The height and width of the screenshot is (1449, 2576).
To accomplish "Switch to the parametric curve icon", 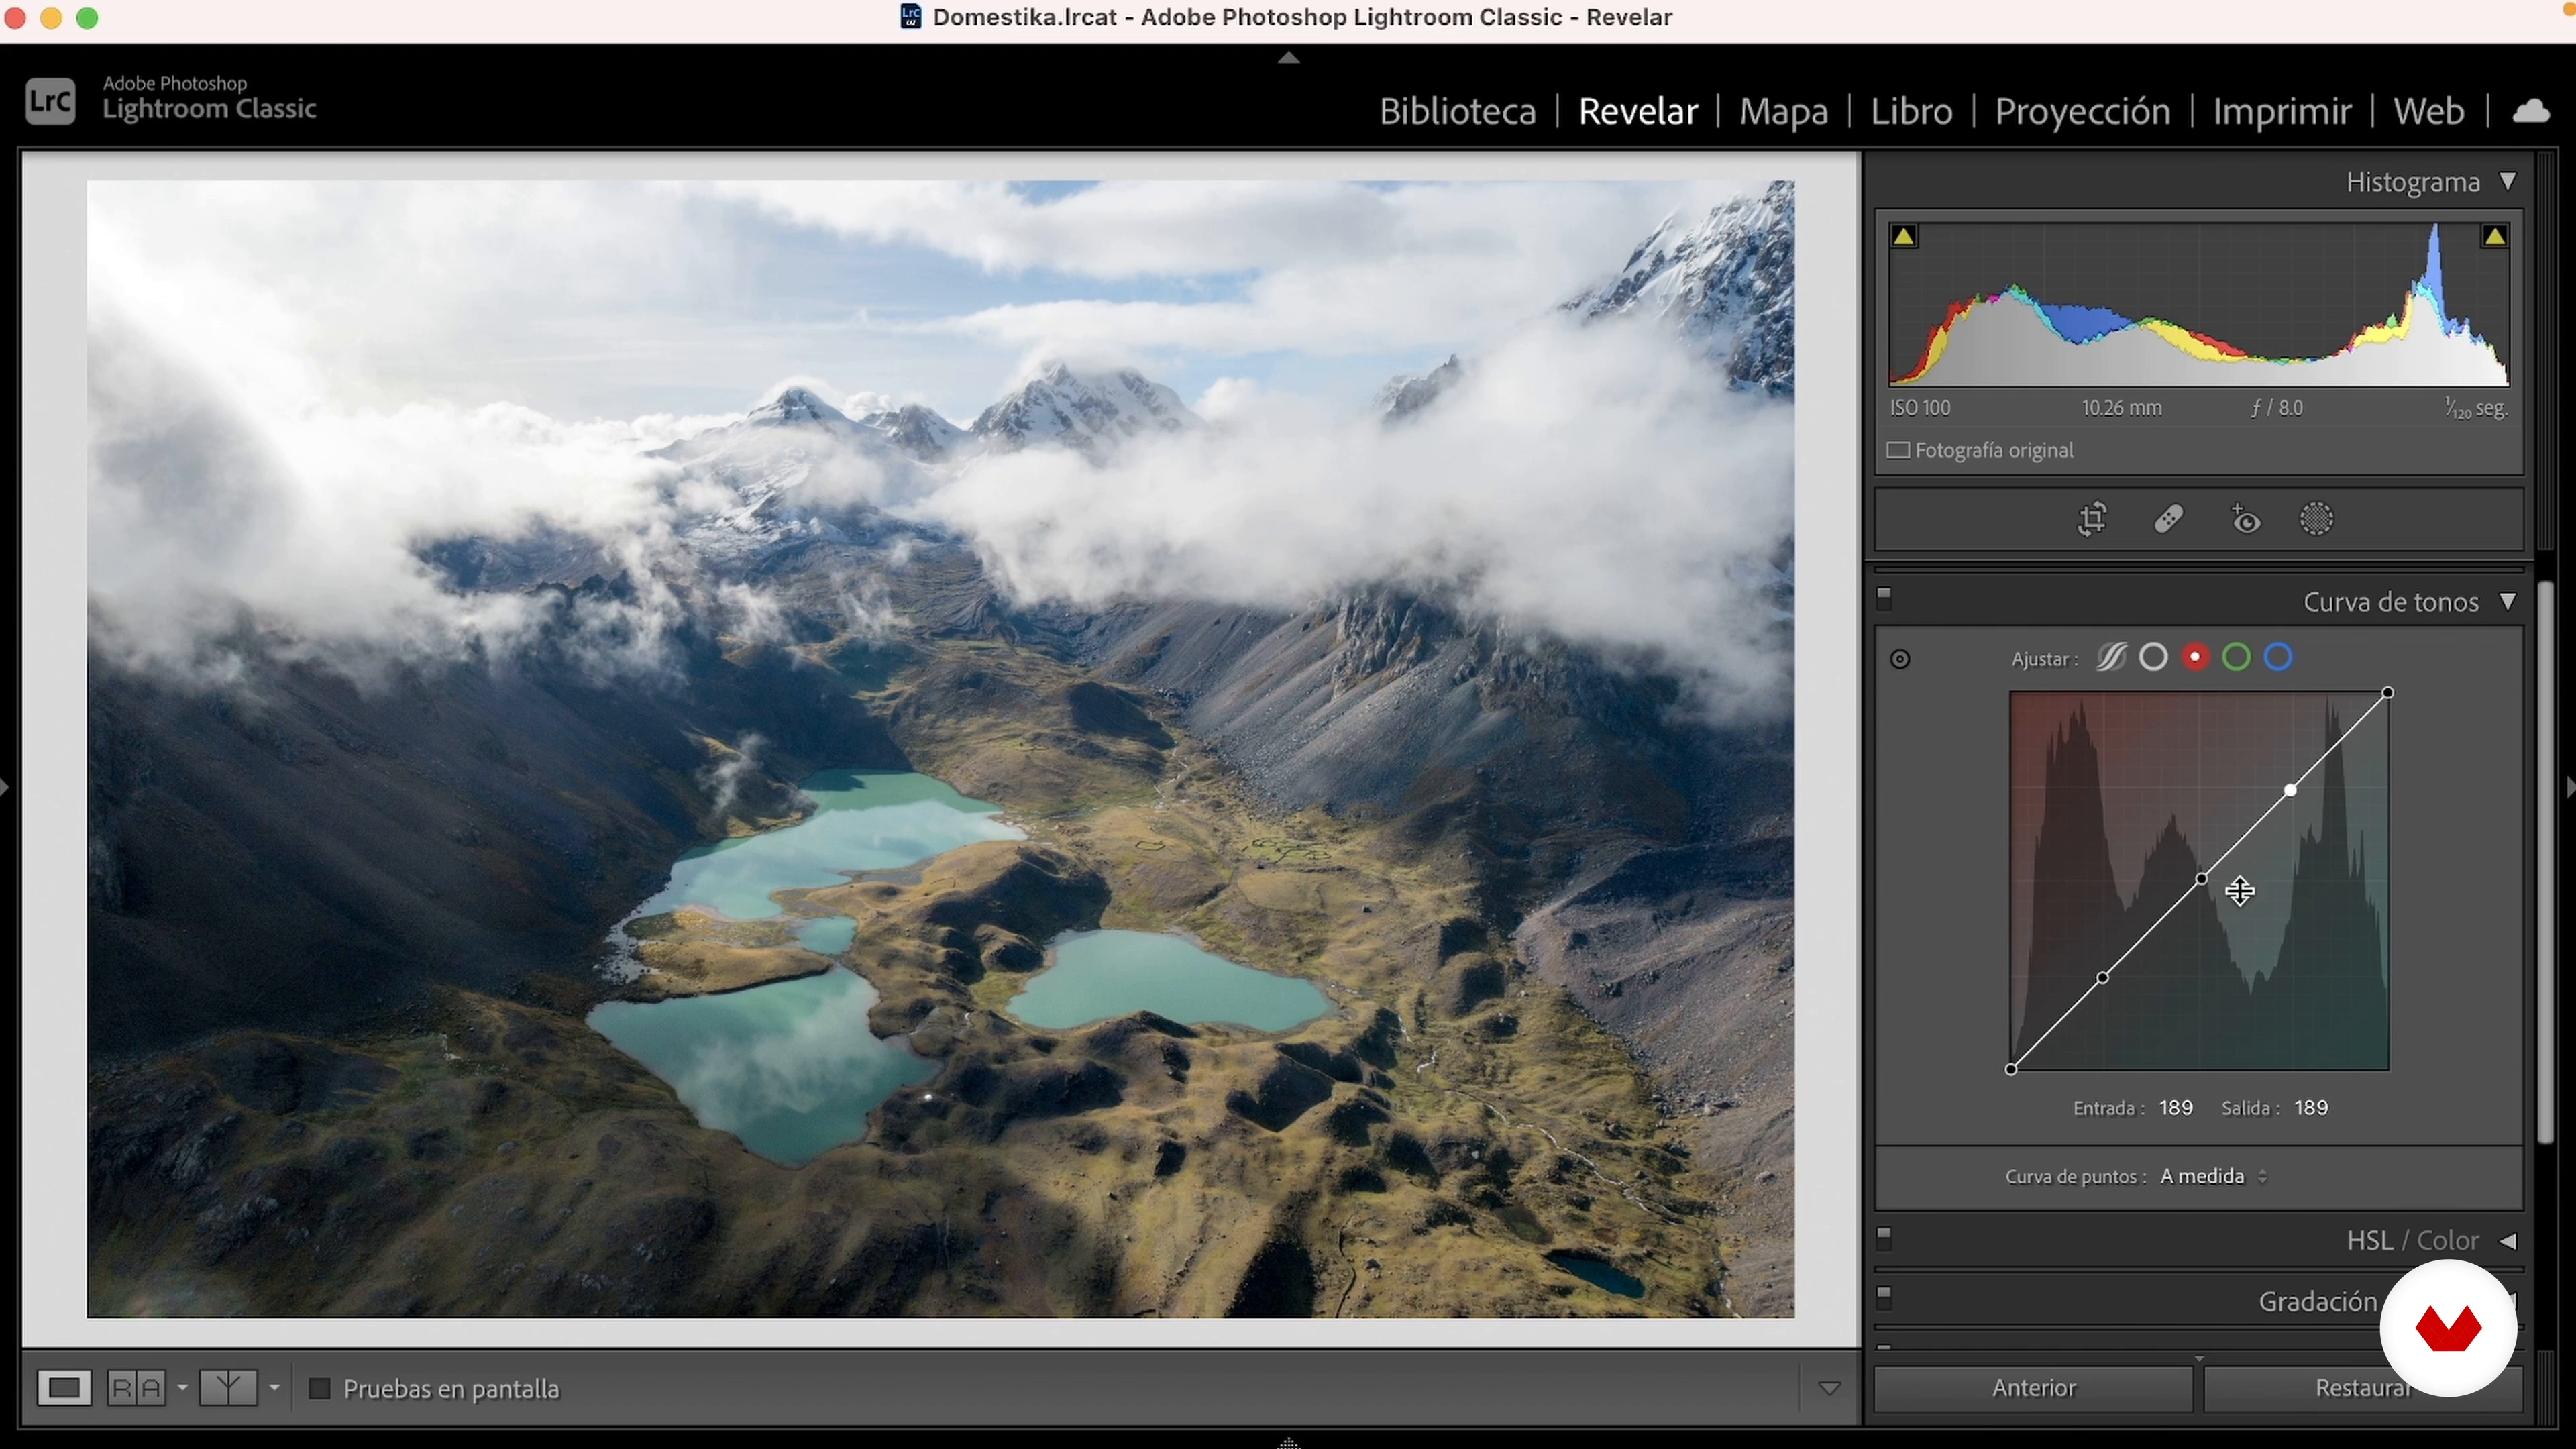I will point(2111,658).
